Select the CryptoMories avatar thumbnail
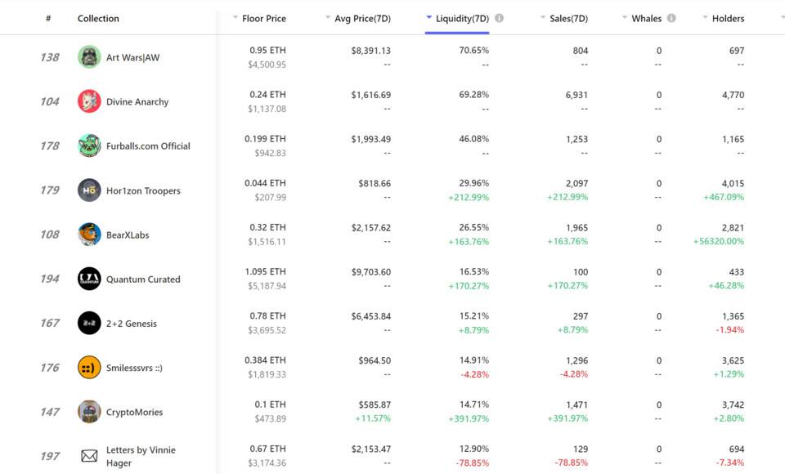This screenshot has width=785, height=474. [x=89, y=411]
